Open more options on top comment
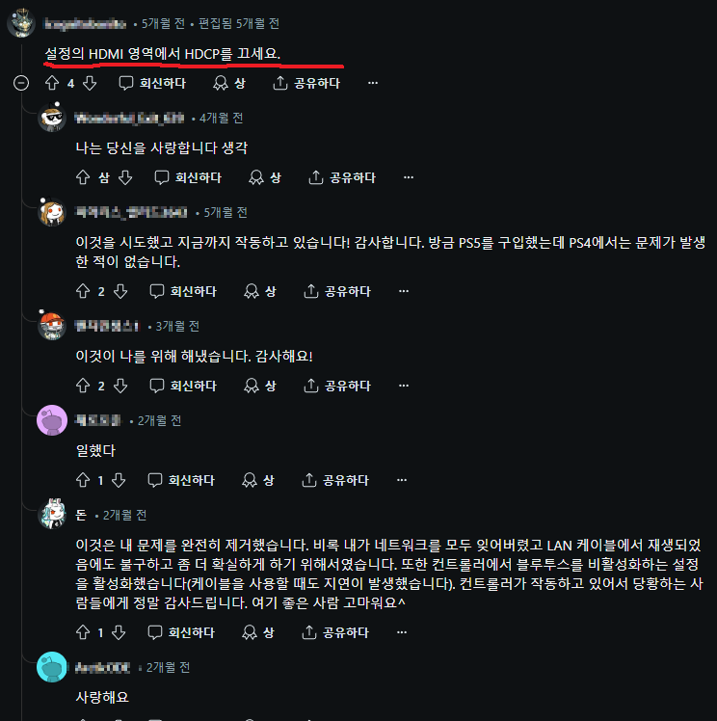The height and width of the screenshot is (721, 717). [x=373, y=83]
